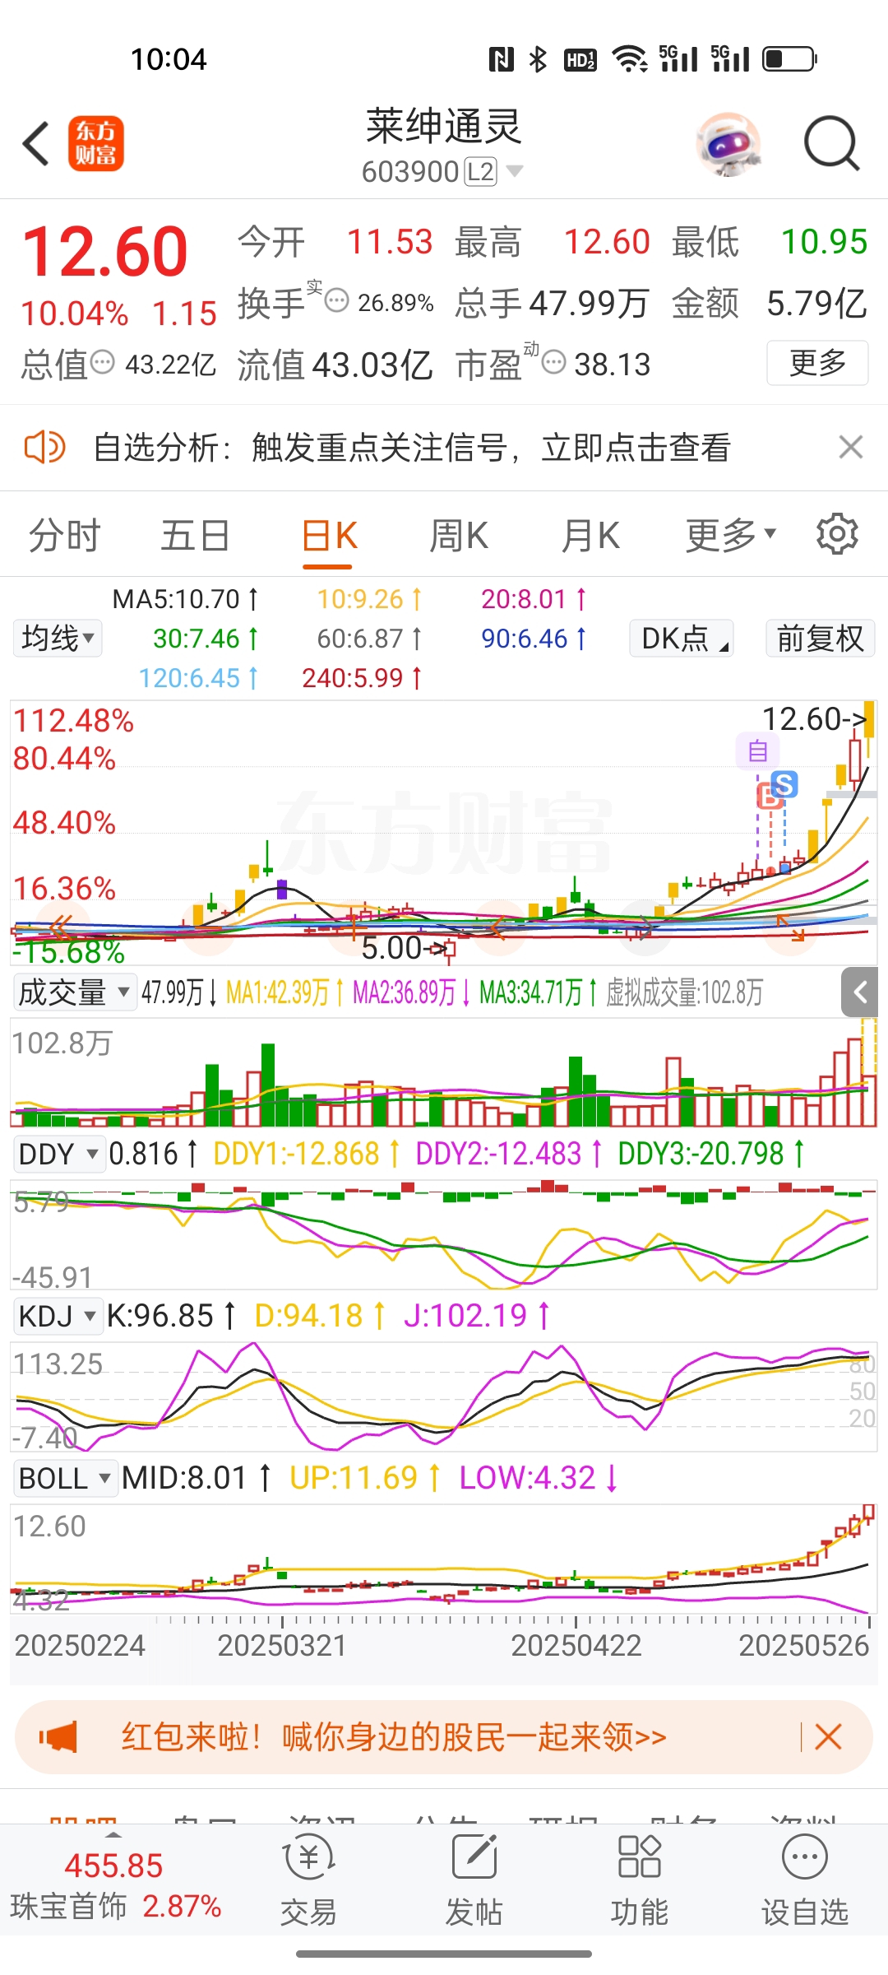Tap the 更多 button beside 市盈
Screen dimensions: 888x1975
click(x=817, y=363)
